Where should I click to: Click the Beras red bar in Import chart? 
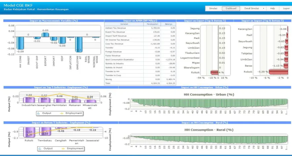(286, 65)
